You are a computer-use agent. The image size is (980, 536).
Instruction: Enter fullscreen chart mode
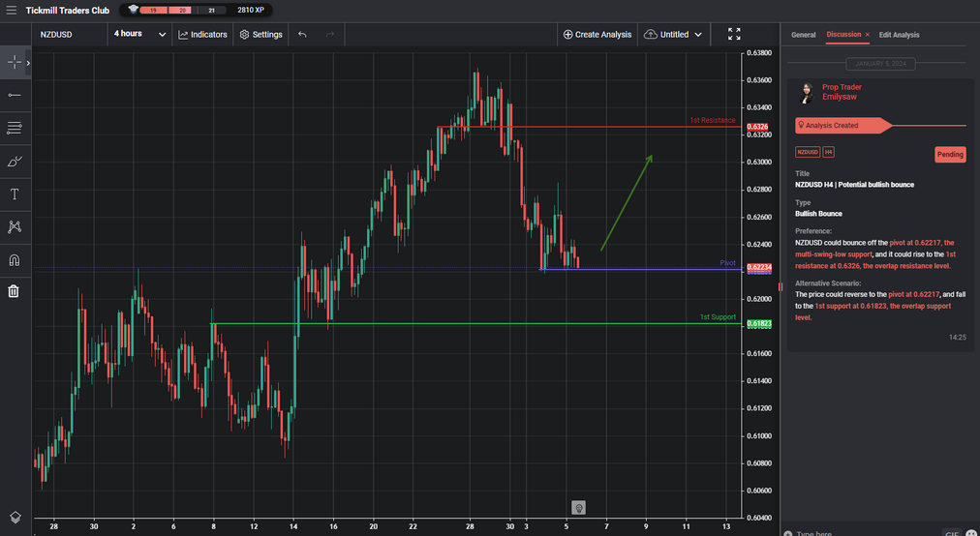point(734,35)
